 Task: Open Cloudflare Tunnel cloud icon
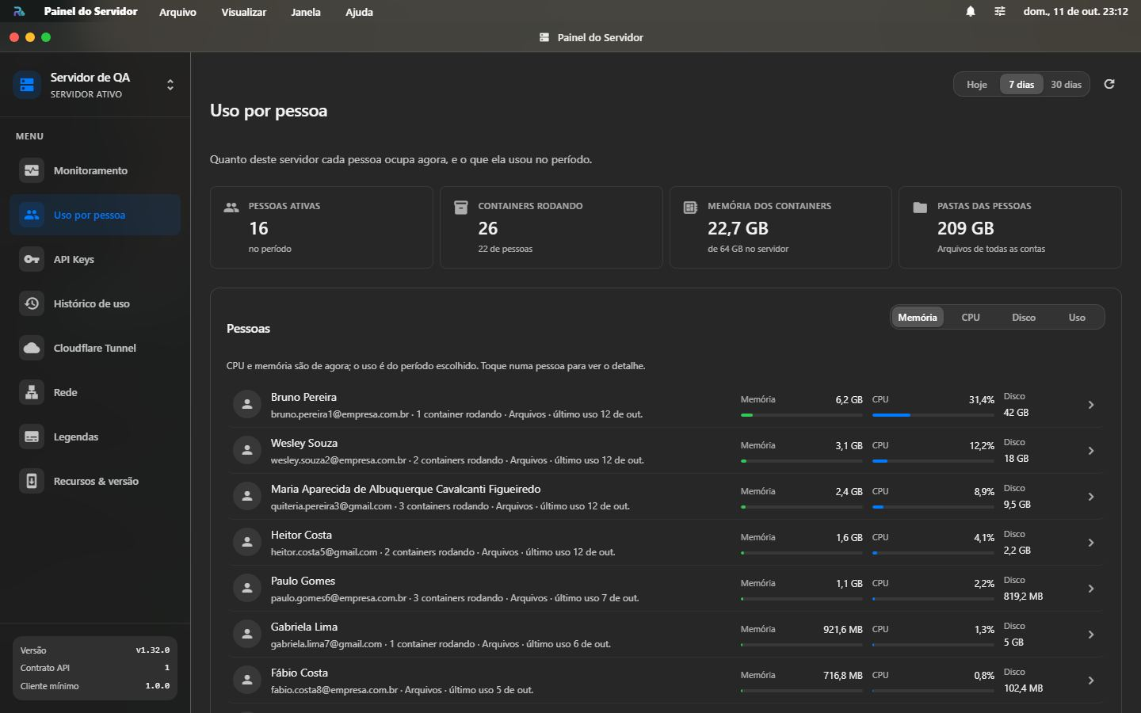coord(32,348)
